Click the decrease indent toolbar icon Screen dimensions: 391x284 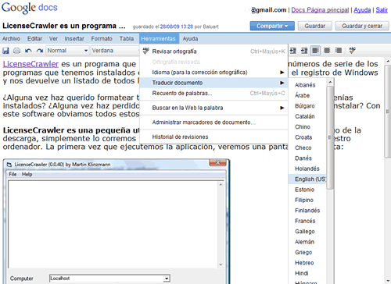click(x=293, y=51)
